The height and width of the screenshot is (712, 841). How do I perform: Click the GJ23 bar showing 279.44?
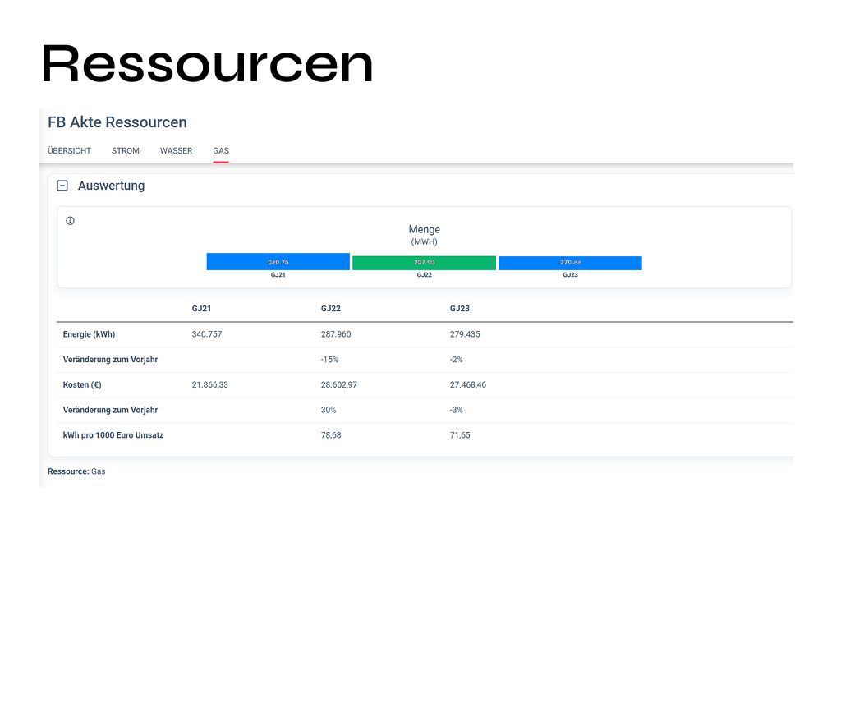(570, 263)
